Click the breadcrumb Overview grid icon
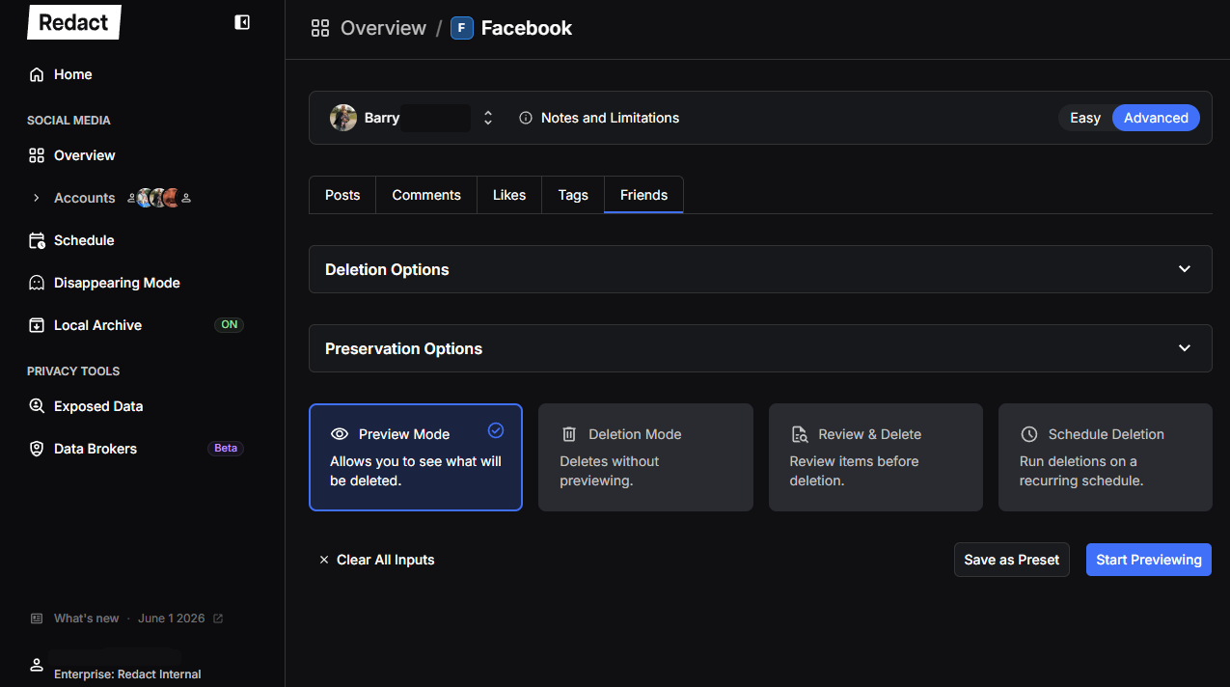This screenshot has width=1230, height=687. (x=320, y=28)
